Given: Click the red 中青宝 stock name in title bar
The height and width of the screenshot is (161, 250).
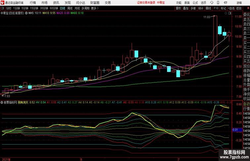Looking at the screenshot, I should [x=161, y=3].
